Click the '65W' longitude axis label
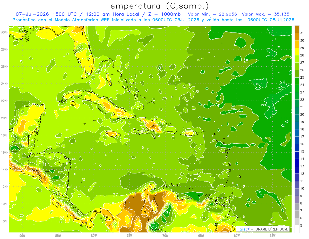 pos(201,236)
